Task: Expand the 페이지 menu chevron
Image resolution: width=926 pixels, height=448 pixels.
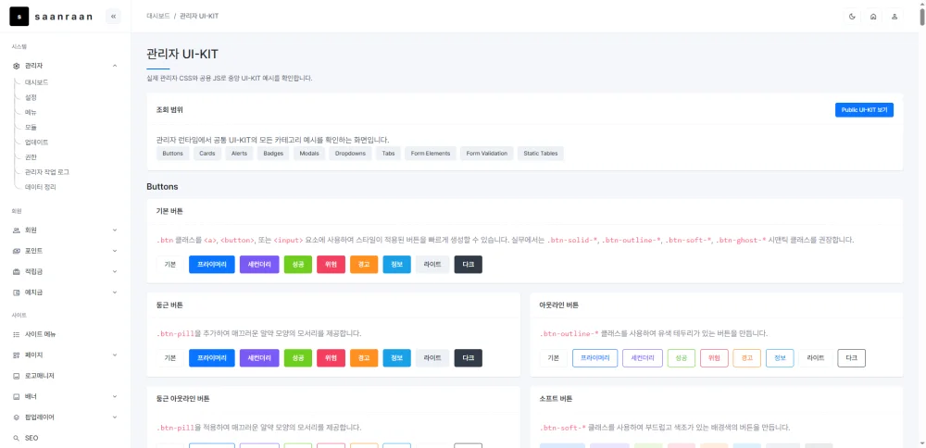Action: [x=115, y=355]
